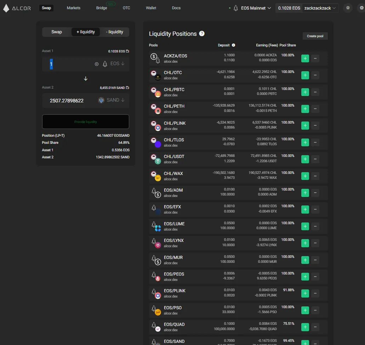
Task: Click the 64.89% Pool Share value
Action: coord(124,142)
